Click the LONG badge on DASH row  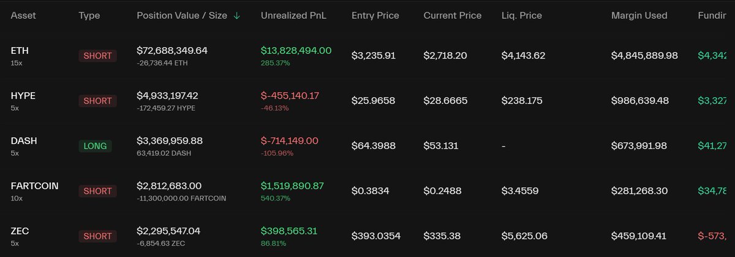95,146
